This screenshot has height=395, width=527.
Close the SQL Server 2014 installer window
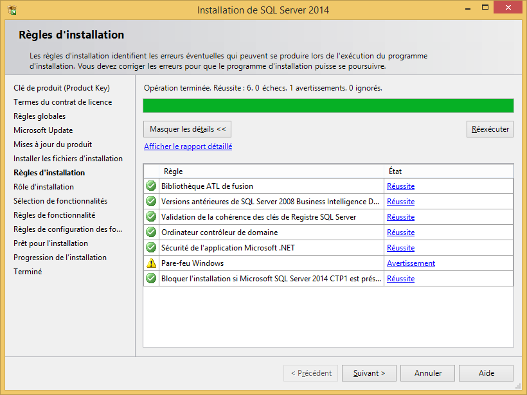(508, 8)
